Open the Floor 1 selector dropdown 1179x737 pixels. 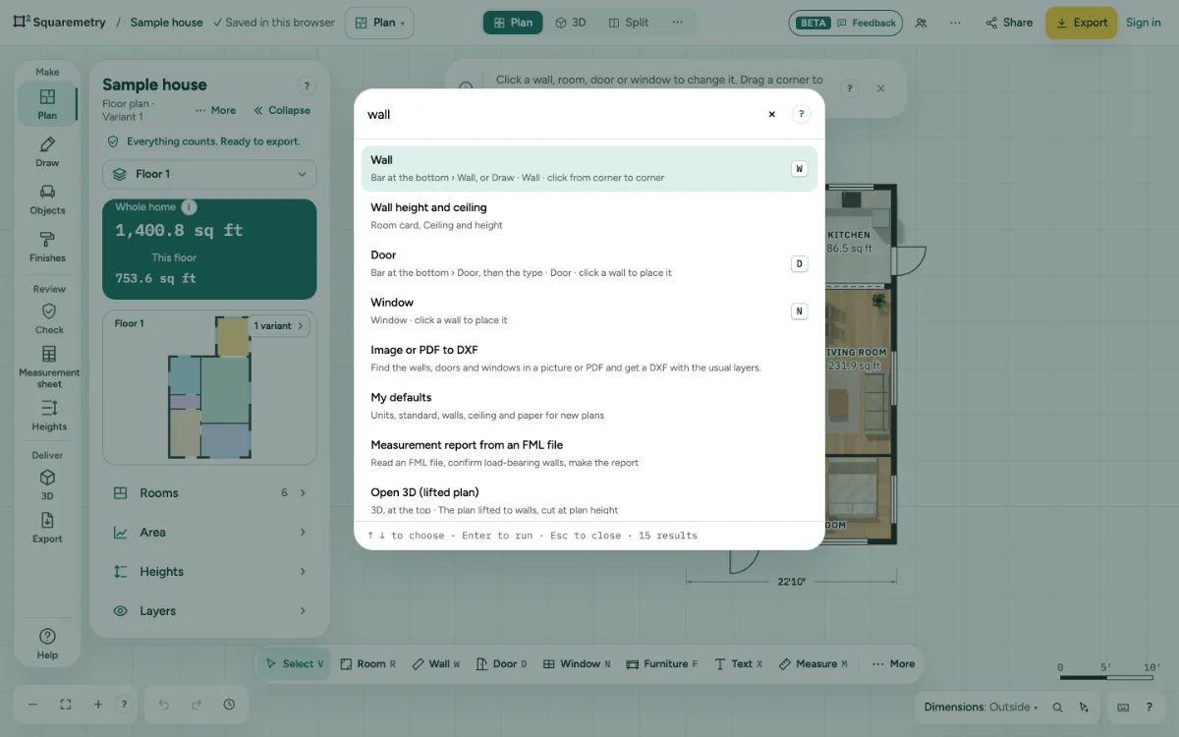tap(209, 174)
